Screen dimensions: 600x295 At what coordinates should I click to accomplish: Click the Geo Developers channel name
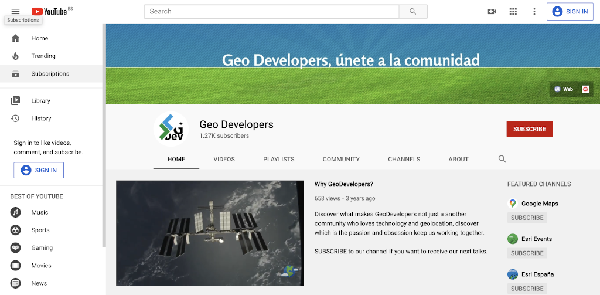click(237, 124)
